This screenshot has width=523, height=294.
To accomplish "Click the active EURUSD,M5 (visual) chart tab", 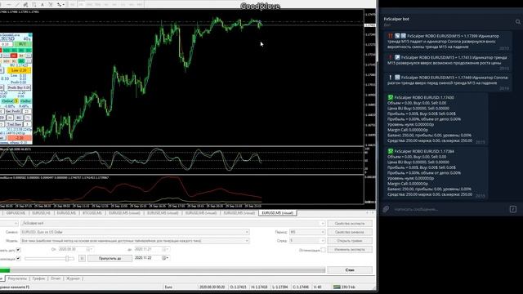I will [x=278, y=213].
